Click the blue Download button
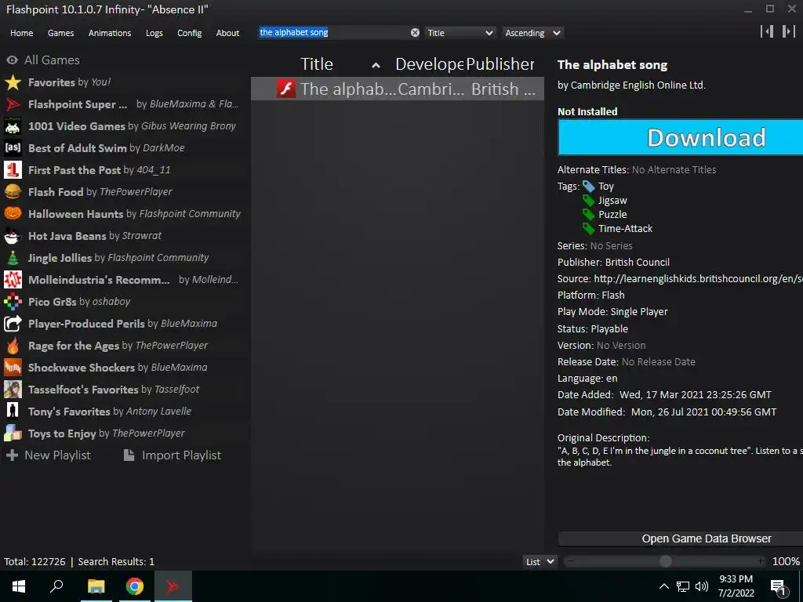Screen dimensions: 803x602 coord(680,137)
